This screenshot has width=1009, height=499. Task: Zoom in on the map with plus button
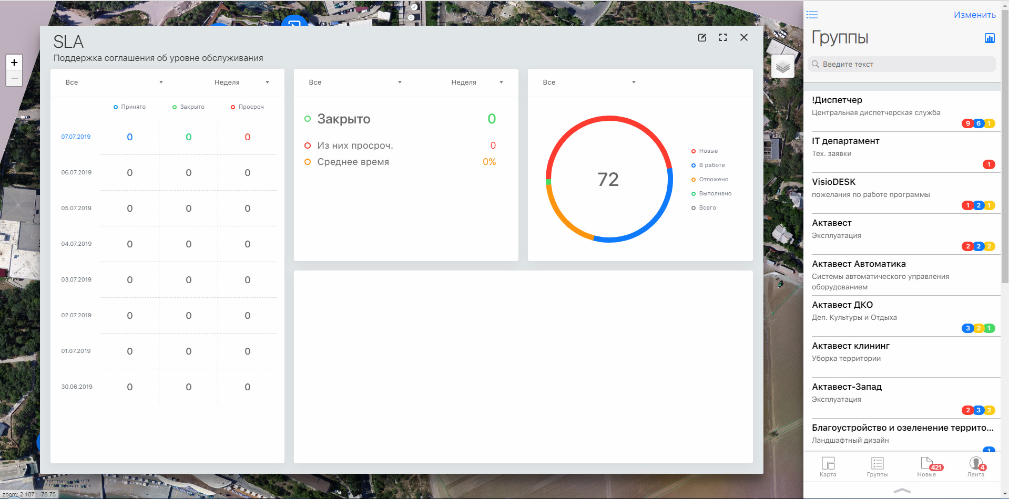(x=14, y=63)
